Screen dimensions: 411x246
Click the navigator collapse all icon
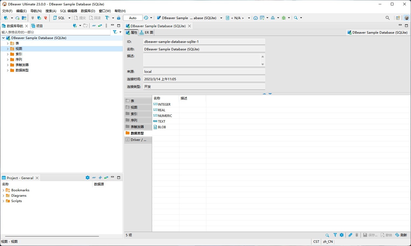point(94,26)
